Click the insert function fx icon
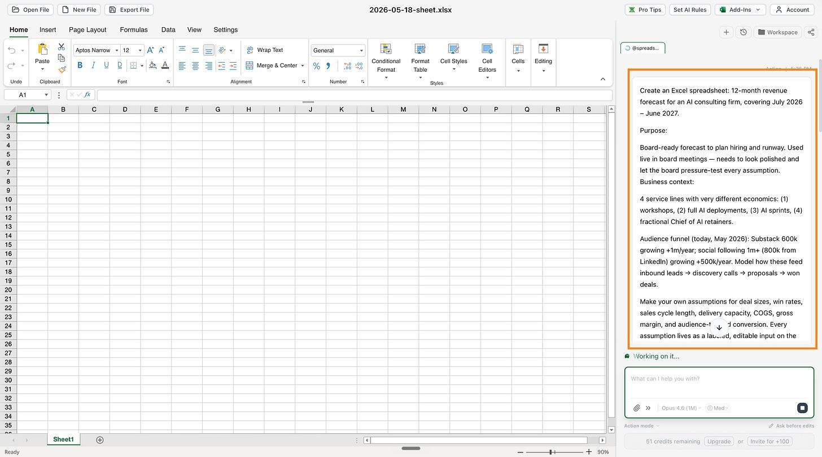The height and width of the screenshot is (457, 822). pos(88,95)
